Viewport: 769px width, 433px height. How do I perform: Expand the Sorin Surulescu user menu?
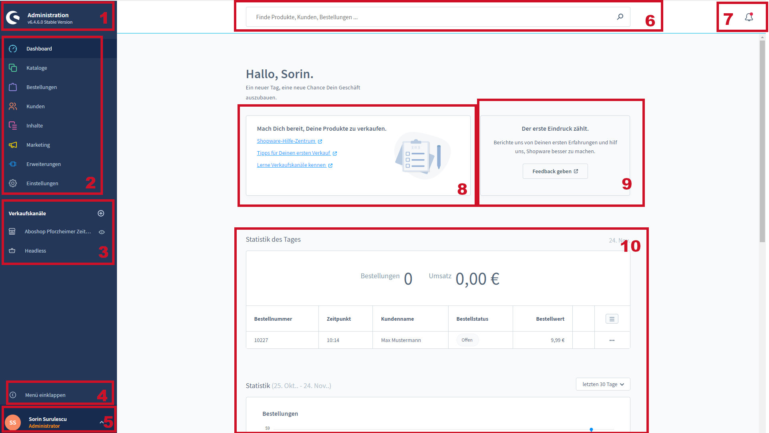101,422
